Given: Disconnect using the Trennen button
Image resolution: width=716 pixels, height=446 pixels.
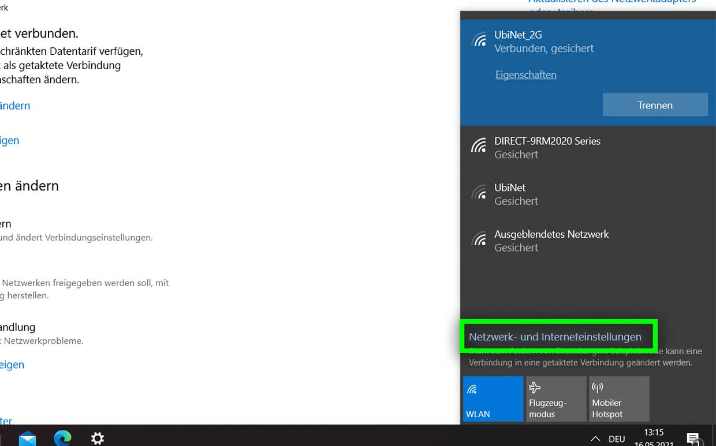Looking at the screenshot, I should [655, 105].
